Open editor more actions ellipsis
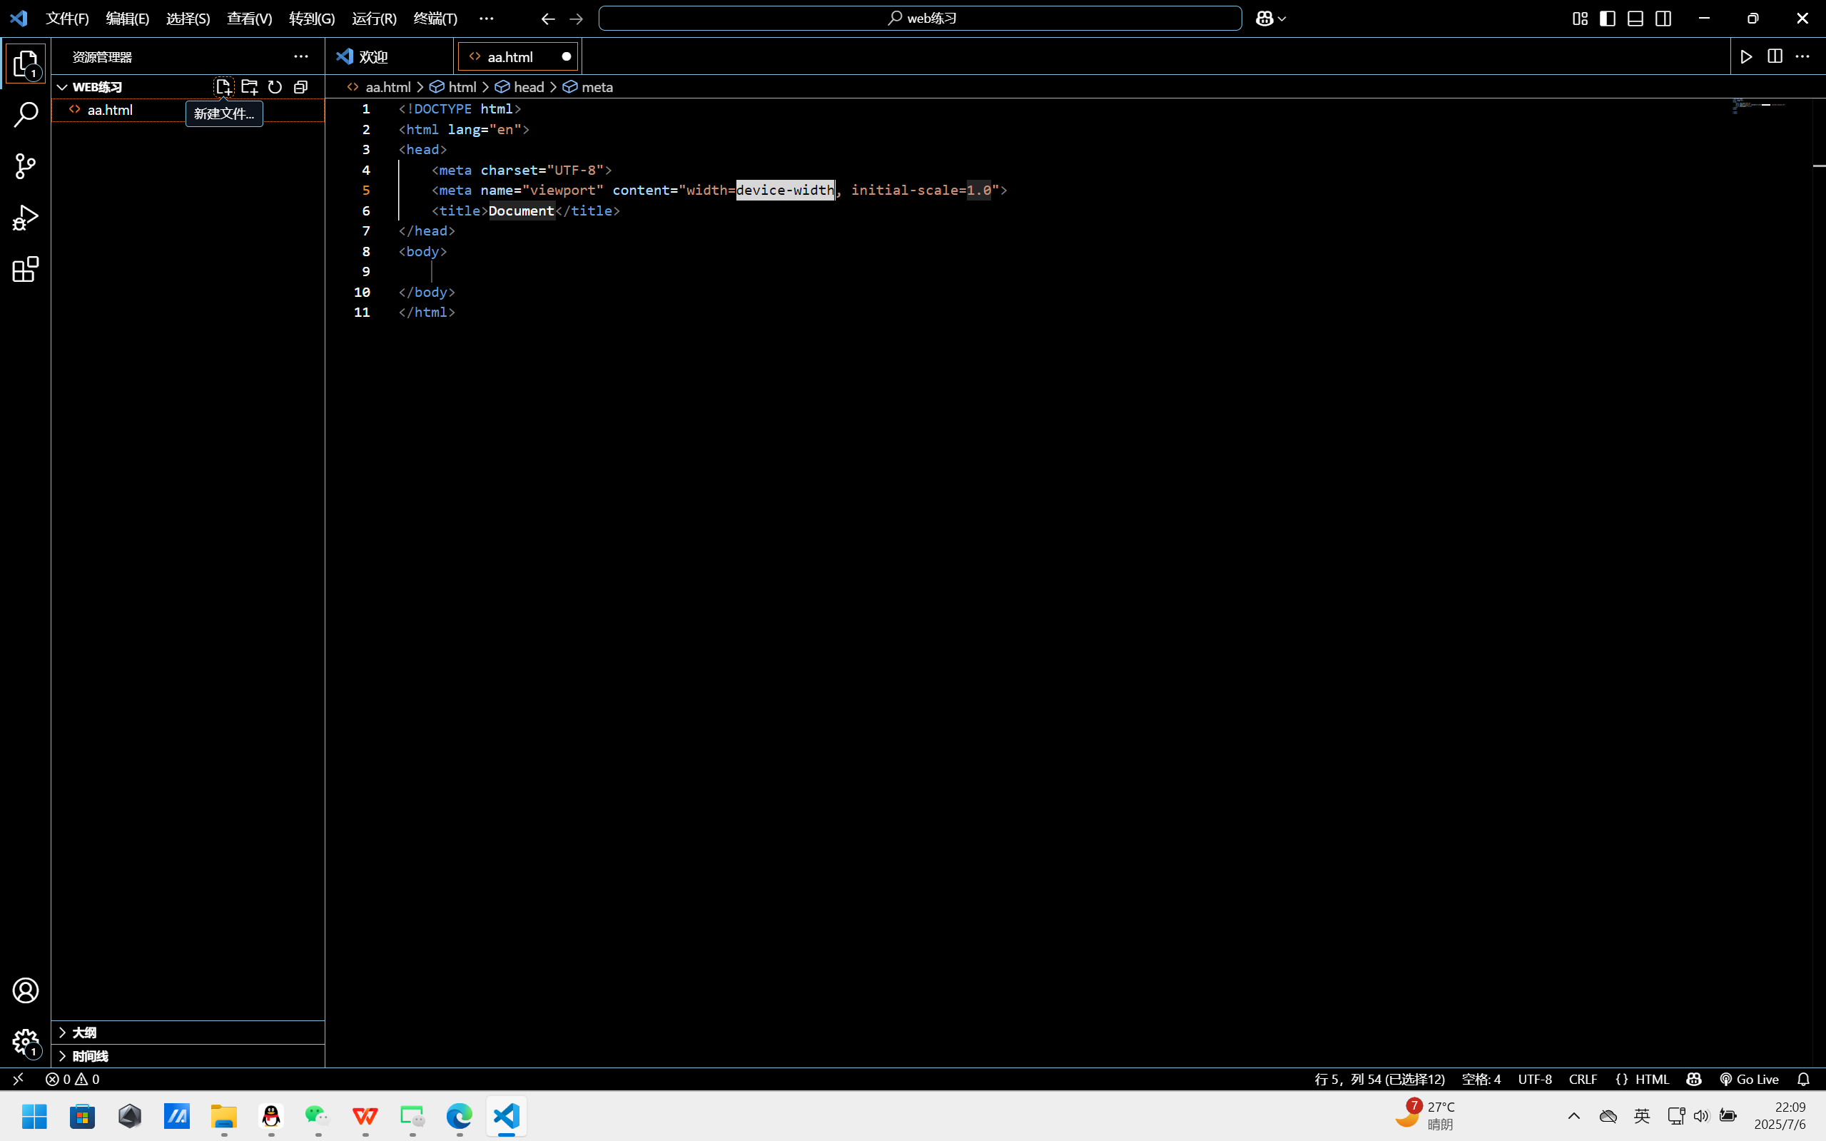 point(1802,56)
